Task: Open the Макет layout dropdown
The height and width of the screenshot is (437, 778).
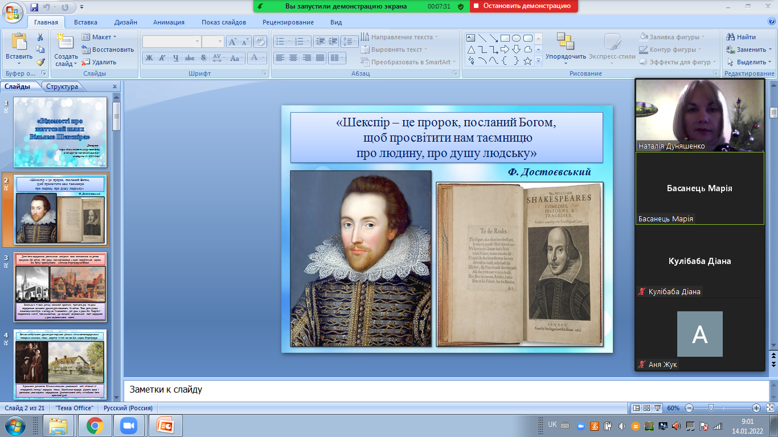Action: pos(99,37)
